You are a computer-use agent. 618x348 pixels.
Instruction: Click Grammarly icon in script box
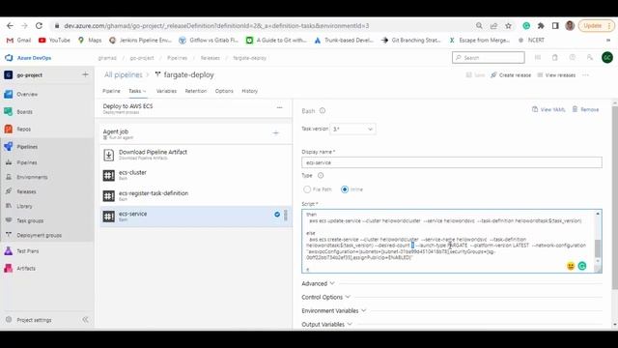tap(582, 266)
